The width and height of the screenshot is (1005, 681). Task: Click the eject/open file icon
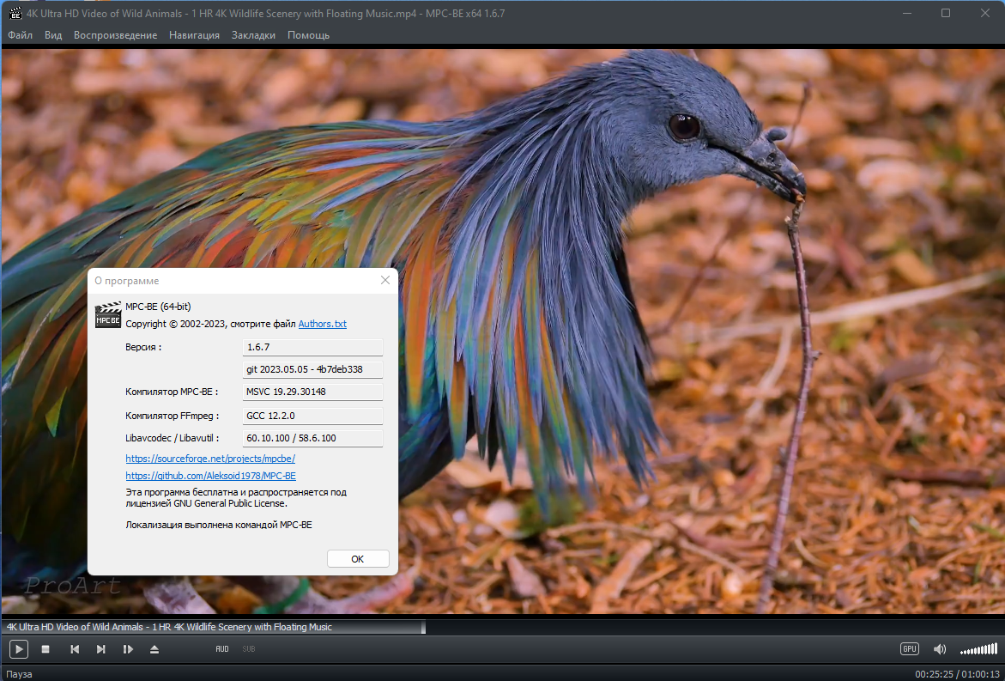154,649
